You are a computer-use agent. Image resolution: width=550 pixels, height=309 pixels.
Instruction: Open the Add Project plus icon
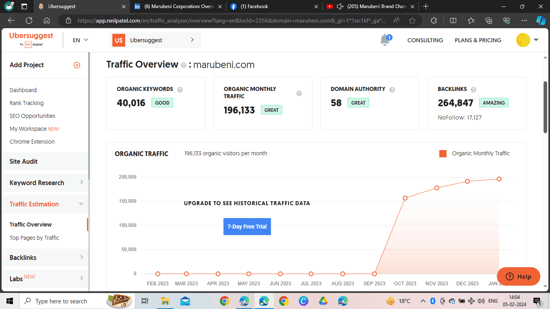(77, 65)
